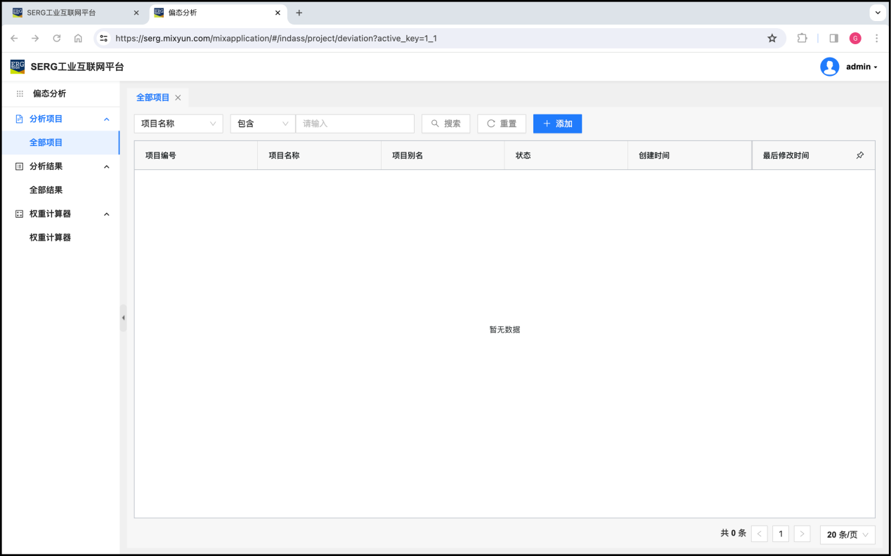The height and width of the screenshot is (556, 891).
Task: Collapse the sidebar using the handle arrow
Action: (123, 318)
